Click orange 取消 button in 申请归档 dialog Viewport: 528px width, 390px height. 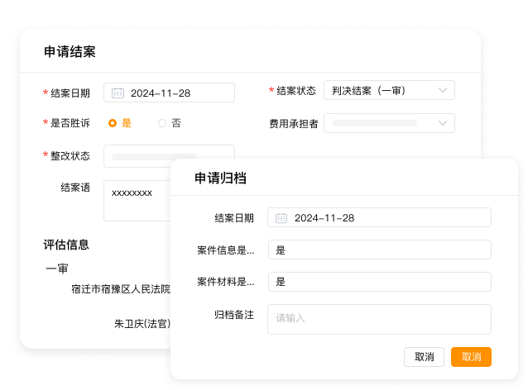pos(471,357)
